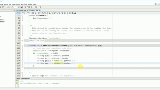Switch to History view
This screenshot has height=90, width=160.
[x=29, y=13]
